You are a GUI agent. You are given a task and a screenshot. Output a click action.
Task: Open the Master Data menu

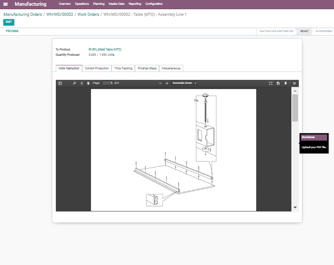[x=116, y=4]
